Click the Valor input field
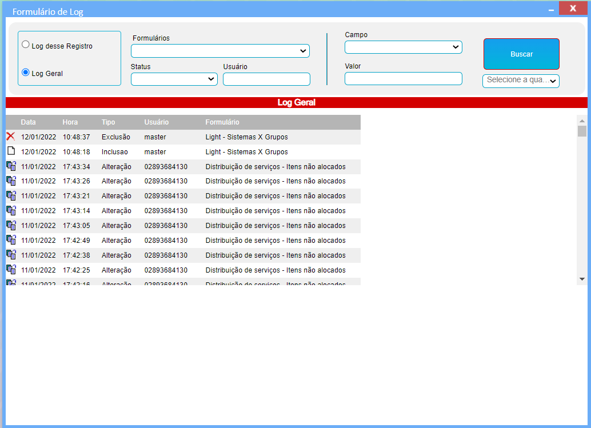This screenshot has height=428, width=591. tap(403, 79)
